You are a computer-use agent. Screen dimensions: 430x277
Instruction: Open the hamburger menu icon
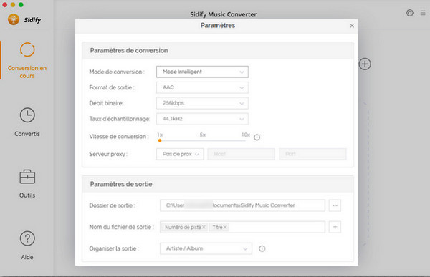pos(423,13)
